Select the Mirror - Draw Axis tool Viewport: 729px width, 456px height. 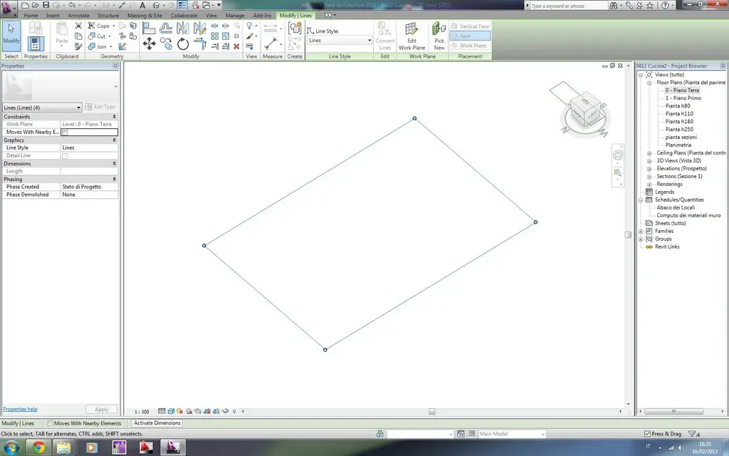click(x=199, y=28)
